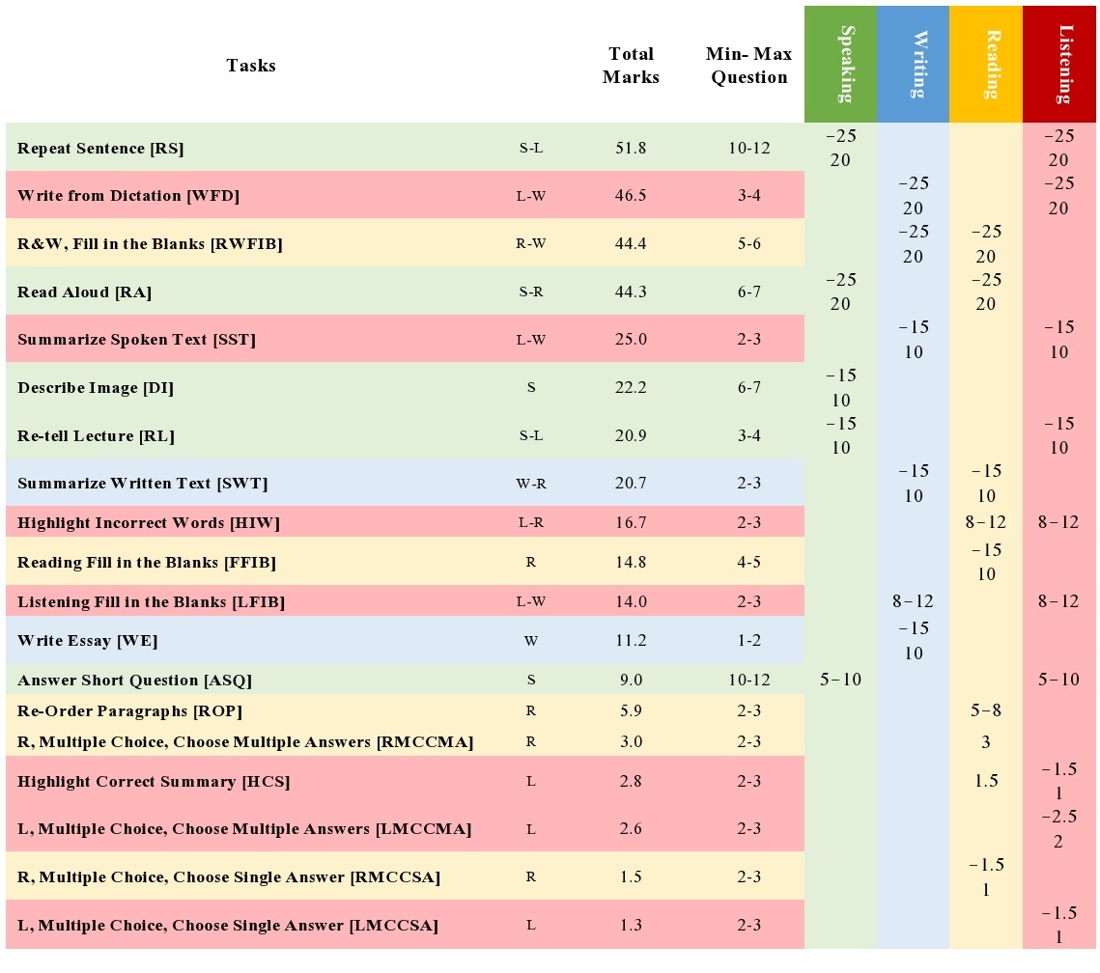Screen dimensions: 1100x973
Task: Click the Highlight Correct Summary [HCS] label
Action: pyautogui.click(x=154, y=781)
